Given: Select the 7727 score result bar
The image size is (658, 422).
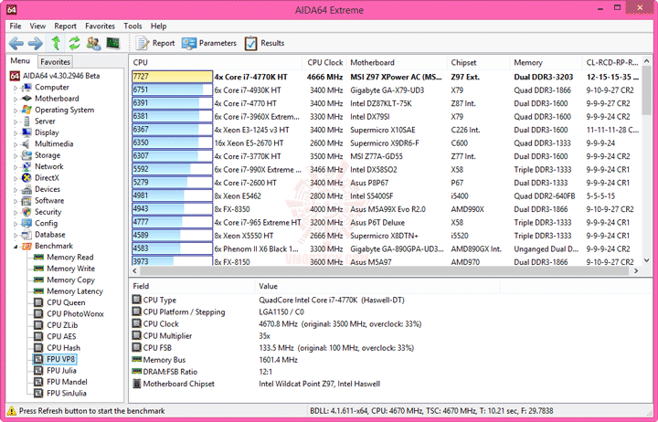Looking at the screenshot, I should click(x=172, y=77).
